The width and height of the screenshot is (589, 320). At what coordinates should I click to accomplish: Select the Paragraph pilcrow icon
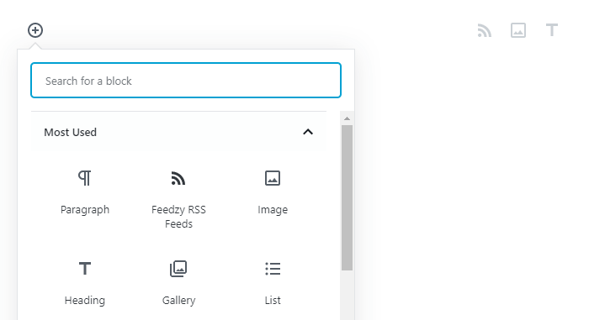pos(84,178)
